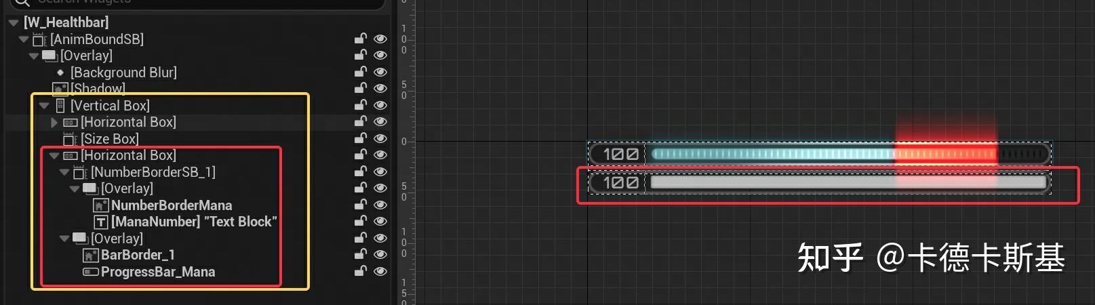Image resolution: width=1095 pixels, height=305 pixels.
Task: Lock the first Overlay under AnimBoundSB
Action: [x=361, y=55]
